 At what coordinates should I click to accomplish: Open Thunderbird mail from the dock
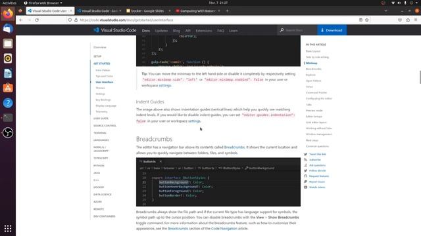[8, 28]
